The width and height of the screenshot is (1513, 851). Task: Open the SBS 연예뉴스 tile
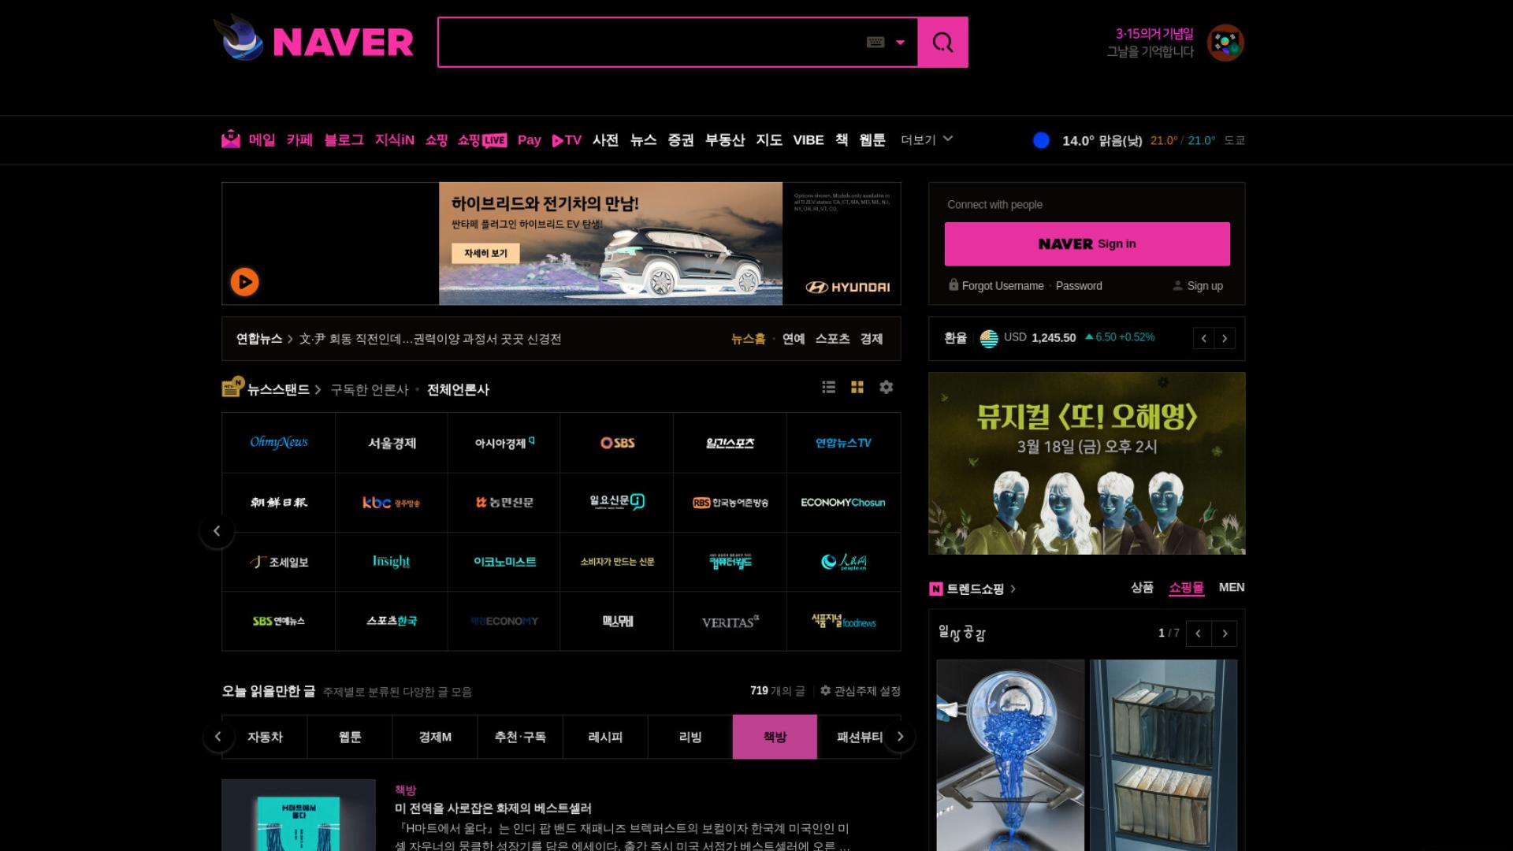[279, 622]
